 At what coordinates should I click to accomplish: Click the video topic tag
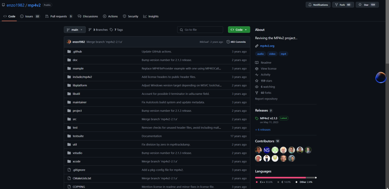click(x=272, y=54)
